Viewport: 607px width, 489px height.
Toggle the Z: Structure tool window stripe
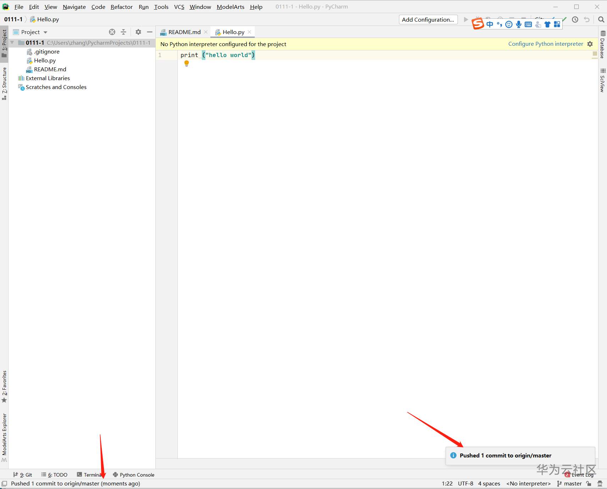pos(4,84)
